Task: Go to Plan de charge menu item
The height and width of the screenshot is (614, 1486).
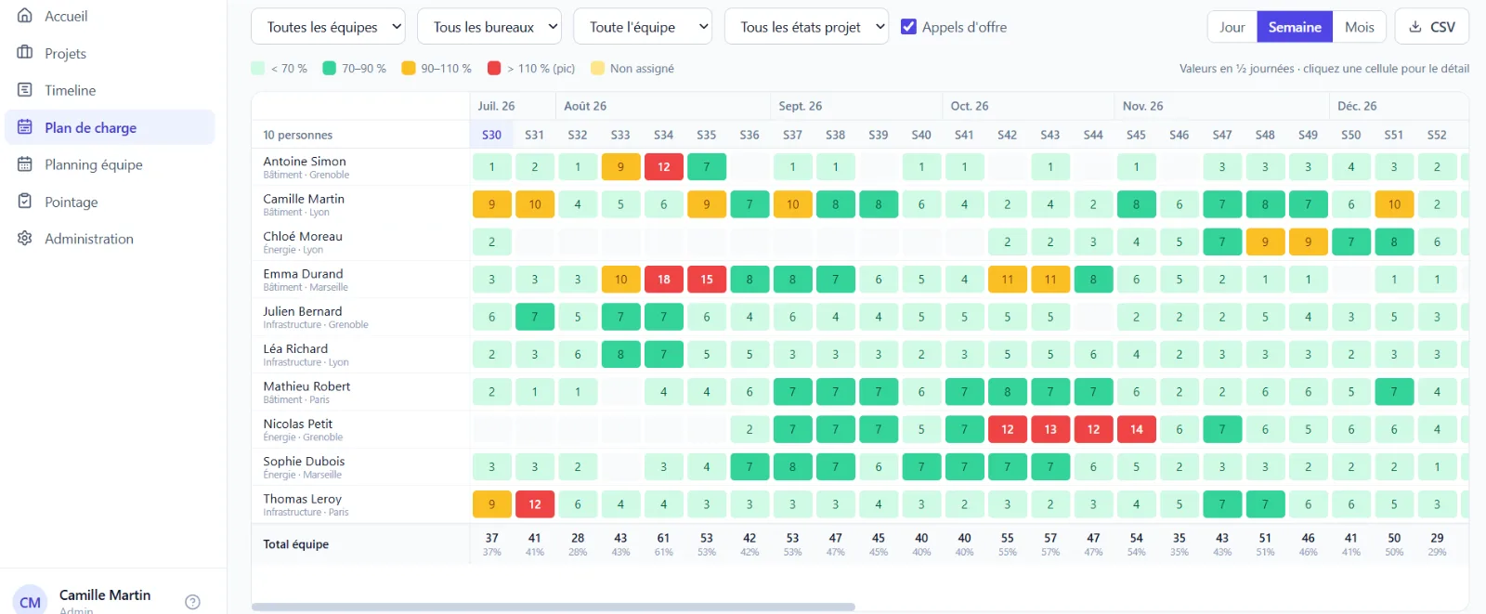Action: (x=110, y=127)
